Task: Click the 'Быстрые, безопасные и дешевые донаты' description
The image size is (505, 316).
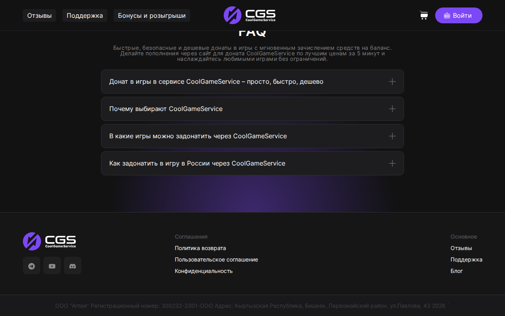Action: [252, 53]
